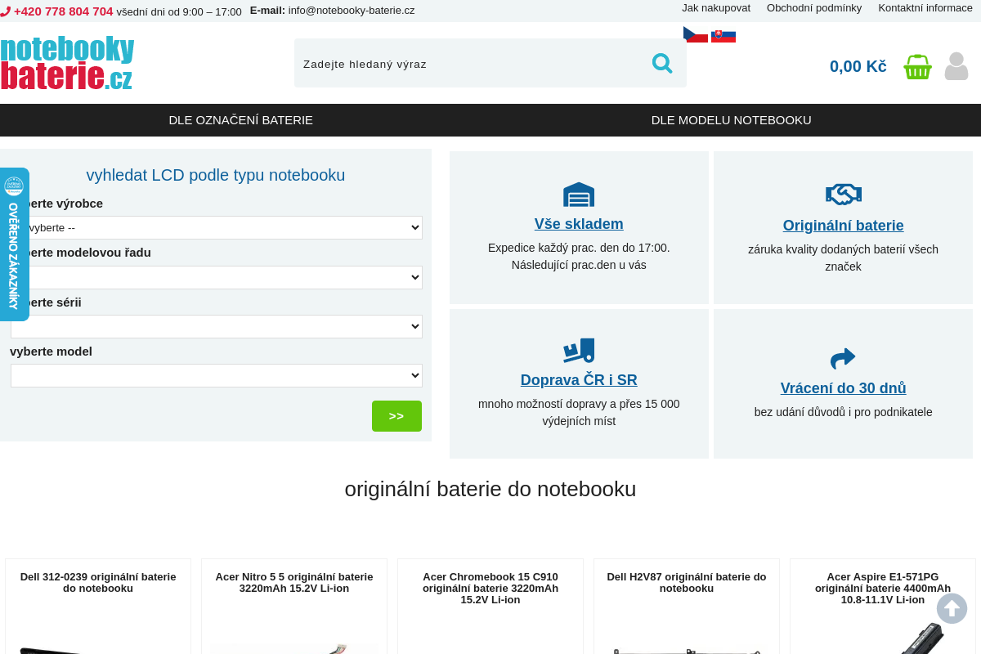The width and height of the screenshot is (981, 654).
Task: Open the Obchodní podmínky link
Action: [x=814, y=8]
